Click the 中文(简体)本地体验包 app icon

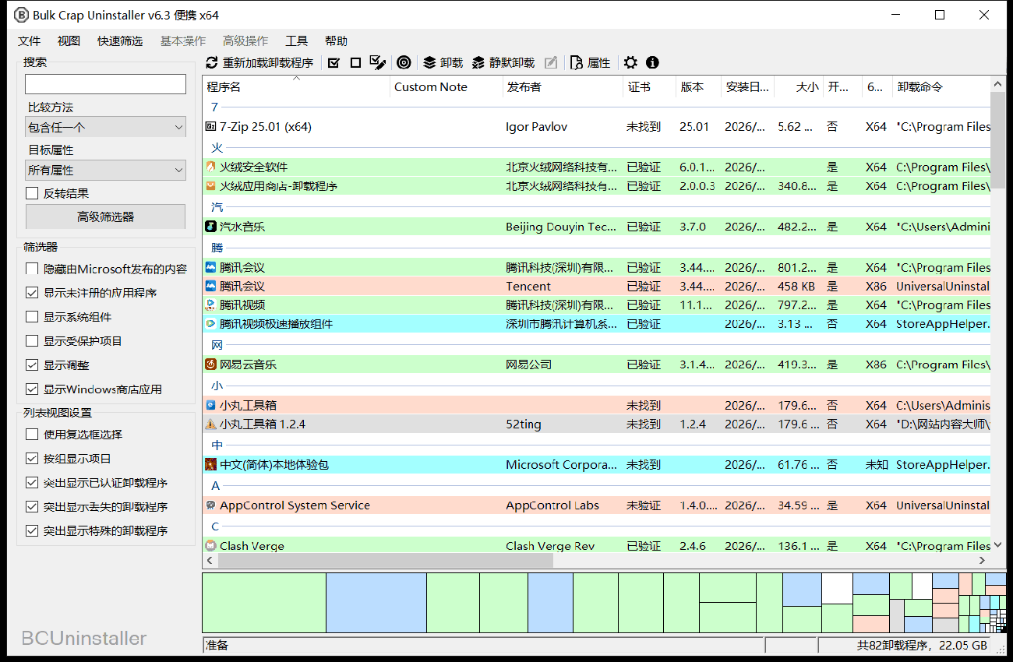point(210,464)
